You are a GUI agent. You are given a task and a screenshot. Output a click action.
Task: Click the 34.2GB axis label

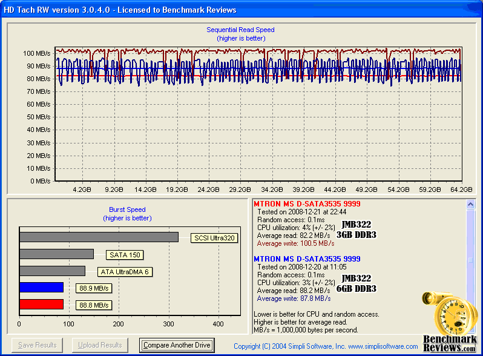(x=272, y=190)
